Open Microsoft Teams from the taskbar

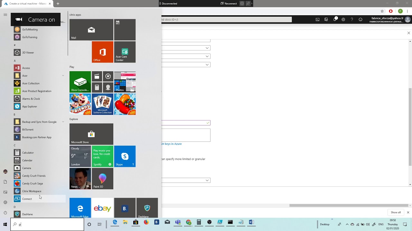[178, 222]
